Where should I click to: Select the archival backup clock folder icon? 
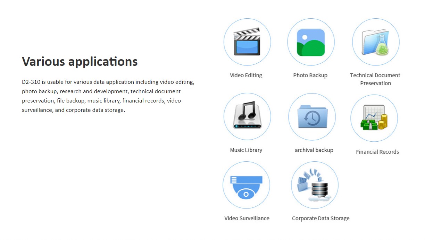(312, 117)
